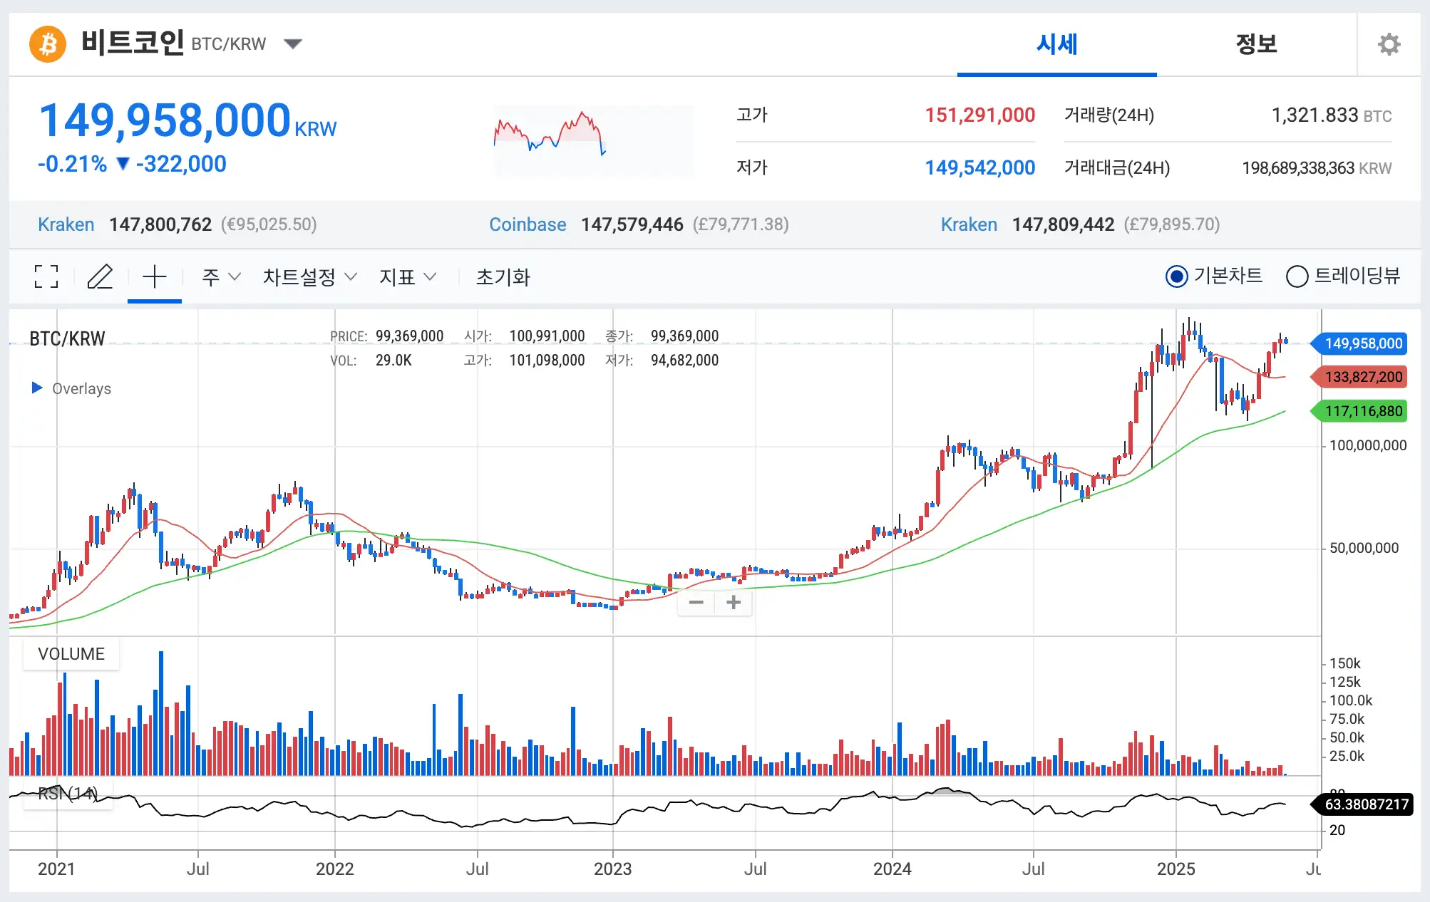Click the Coinbase exchange link

528,224
